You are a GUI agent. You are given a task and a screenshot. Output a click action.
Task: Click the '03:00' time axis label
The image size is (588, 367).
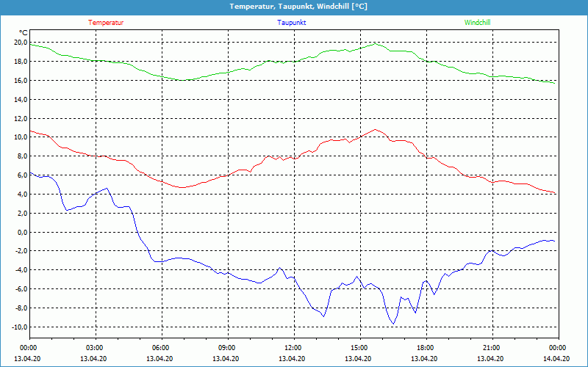pyautogui.click(x=96, y=348)
